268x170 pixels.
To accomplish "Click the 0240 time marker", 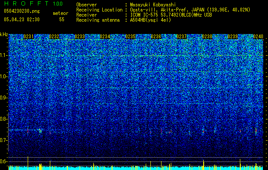I will (258, 37).
